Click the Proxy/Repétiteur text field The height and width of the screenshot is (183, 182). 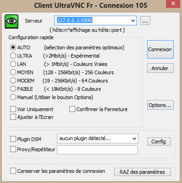[x=97, y=150]
